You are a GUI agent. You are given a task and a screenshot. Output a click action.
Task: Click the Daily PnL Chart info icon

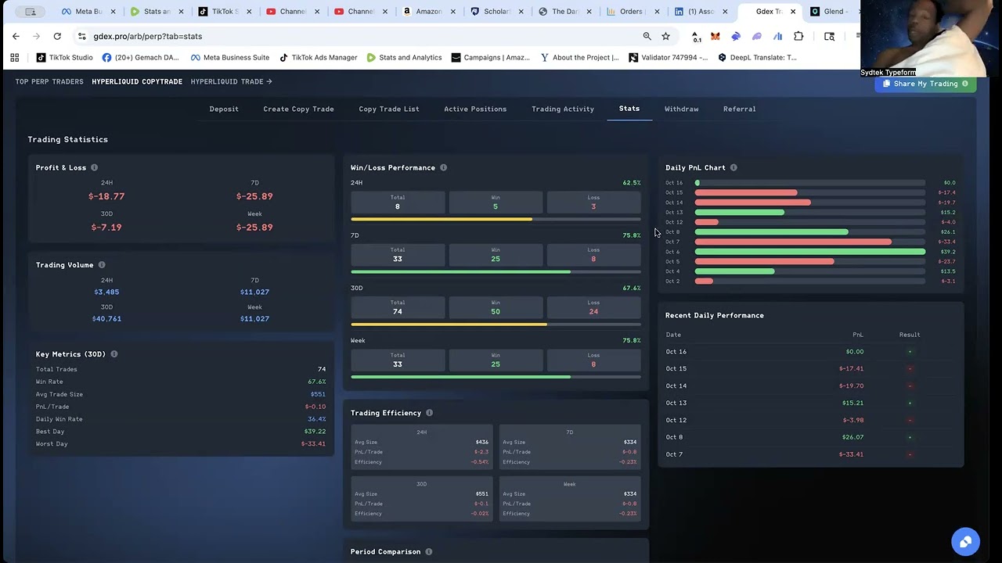click(733, 167)
